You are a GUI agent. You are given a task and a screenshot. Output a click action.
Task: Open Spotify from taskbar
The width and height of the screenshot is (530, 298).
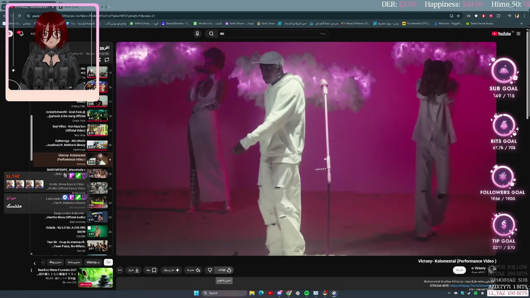coord(306,293)
